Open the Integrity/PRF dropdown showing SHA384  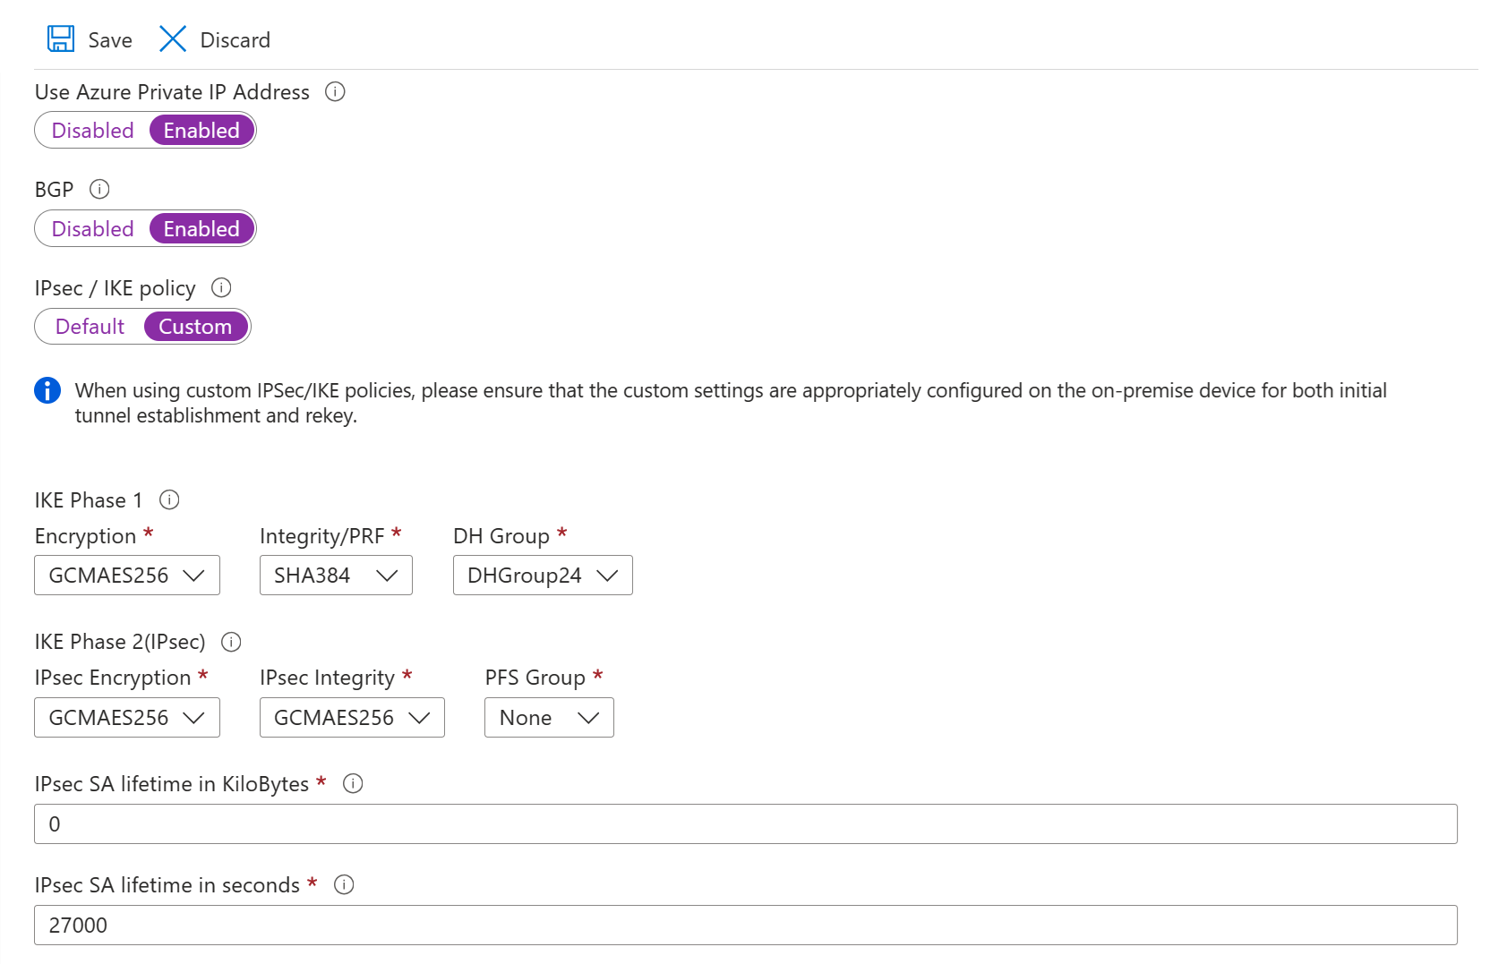(x=336, y=575)
